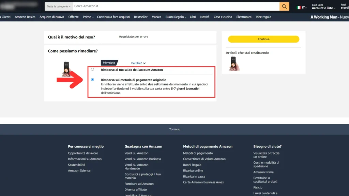Viewport: 349px width, 196px height.
Task: Open Continua a fare acquisti
Action: click(x=113, y=17)
